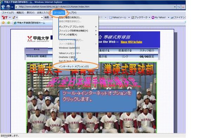This screenshot has height=138, width=205.
Task: Expand the Yahoo search box dropdown arrow
Action: click(42, 18)
